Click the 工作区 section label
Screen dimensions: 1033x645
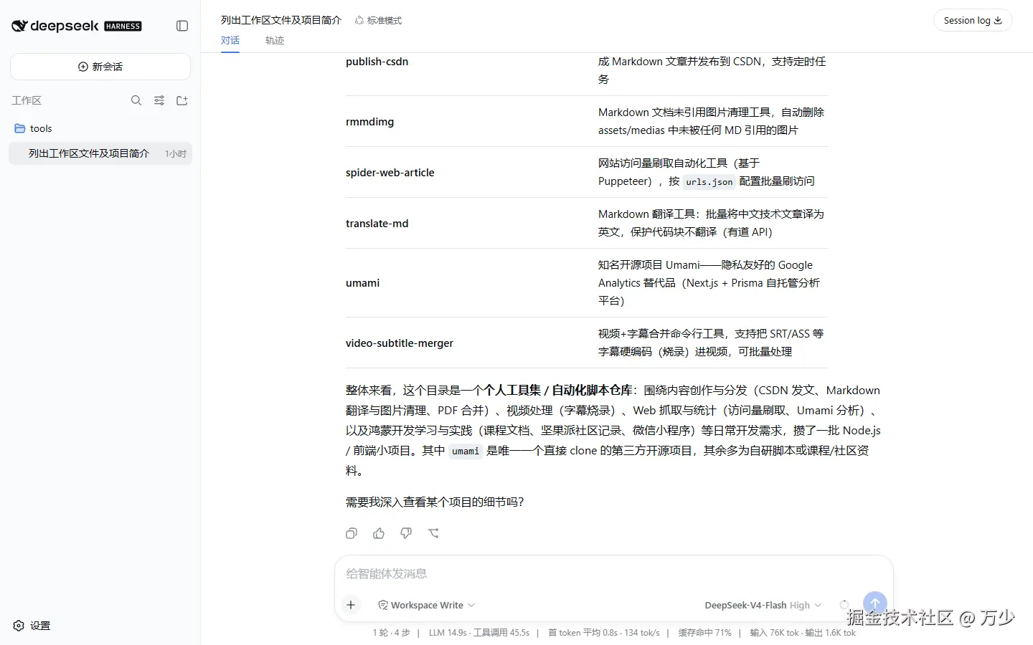coord(27,100)
